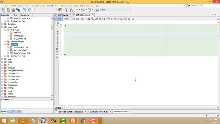Toggle the second Navigator filter button
The width and height of the screenshot is (220, 124).
click(14, 111)
